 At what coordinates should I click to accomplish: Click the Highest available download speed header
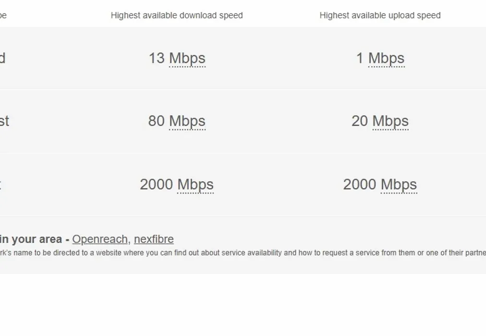pyautogui.click(x=177, y=15)
